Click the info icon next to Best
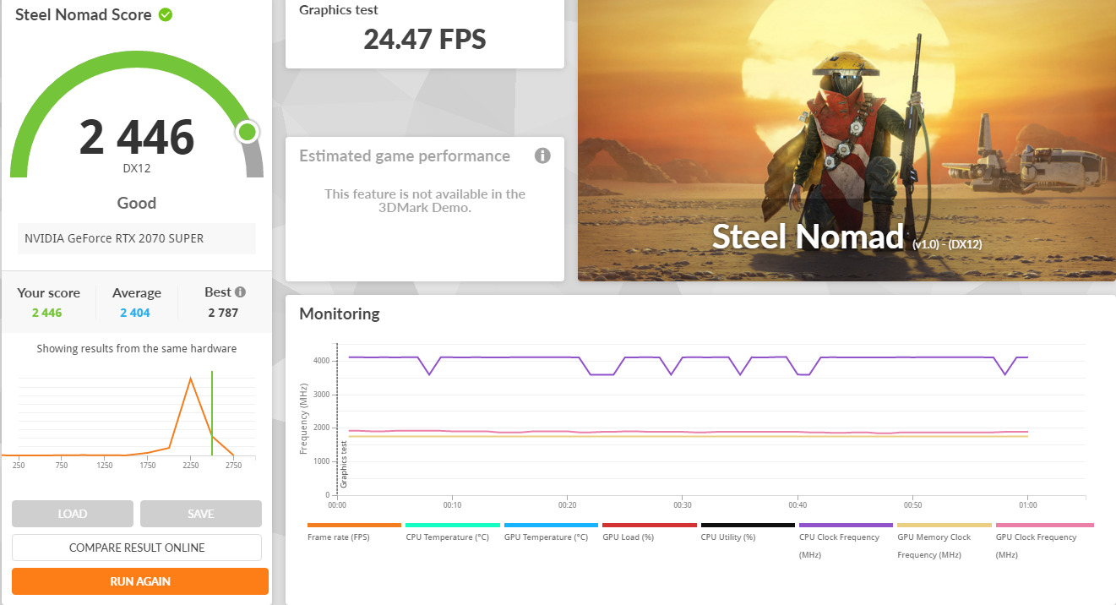 (240, 292)
